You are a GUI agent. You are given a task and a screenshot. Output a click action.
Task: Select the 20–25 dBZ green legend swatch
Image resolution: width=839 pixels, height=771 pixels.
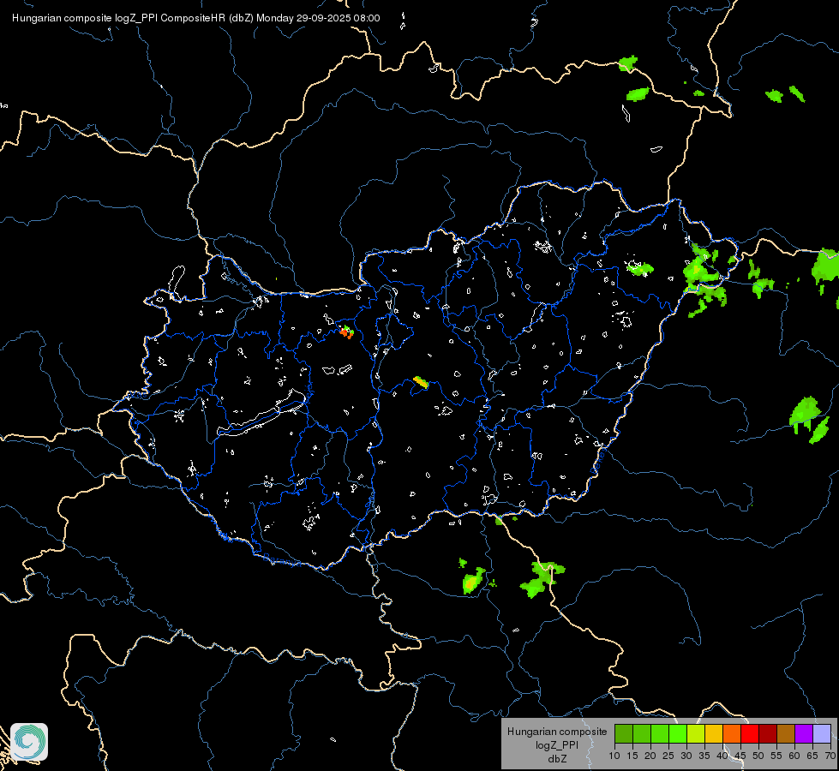point(660,733)
